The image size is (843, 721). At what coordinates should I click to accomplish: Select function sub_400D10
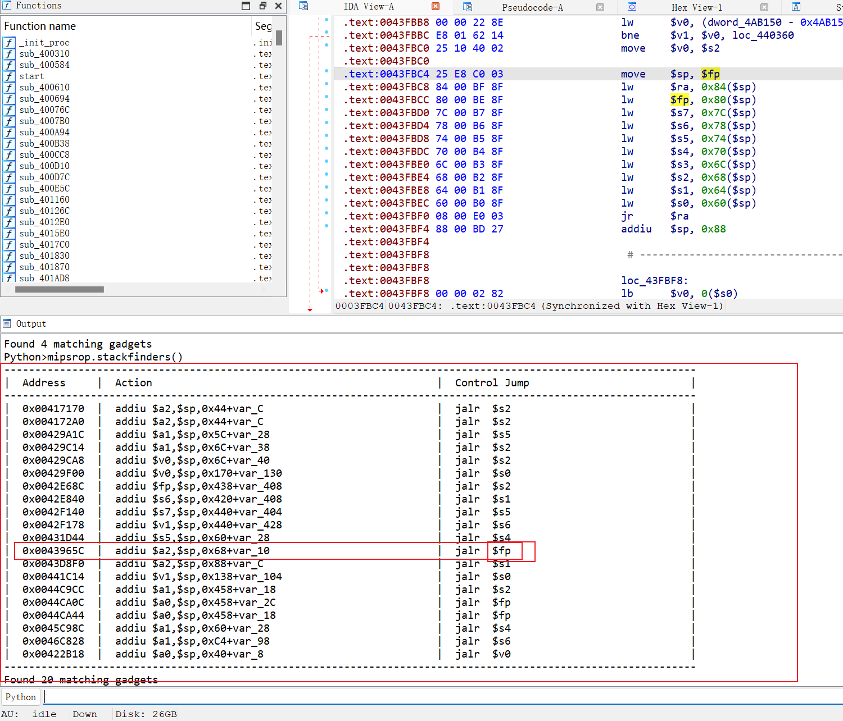point(44,166)
